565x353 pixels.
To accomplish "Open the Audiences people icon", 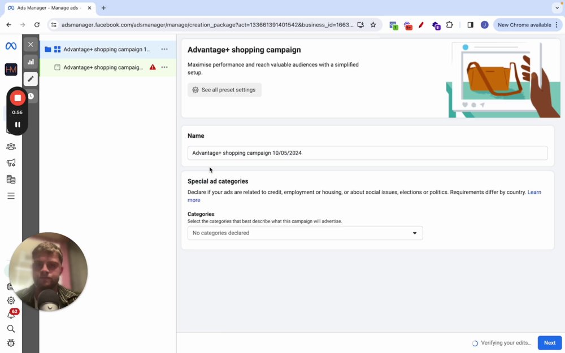I will [x=11, y=146].
